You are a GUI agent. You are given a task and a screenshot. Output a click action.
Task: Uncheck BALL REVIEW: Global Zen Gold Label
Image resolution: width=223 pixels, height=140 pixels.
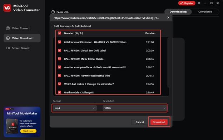[x=59, y=50]
